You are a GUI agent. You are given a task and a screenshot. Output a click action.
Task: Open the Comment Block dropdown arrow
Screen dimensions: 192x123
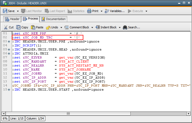click(92, 28)
